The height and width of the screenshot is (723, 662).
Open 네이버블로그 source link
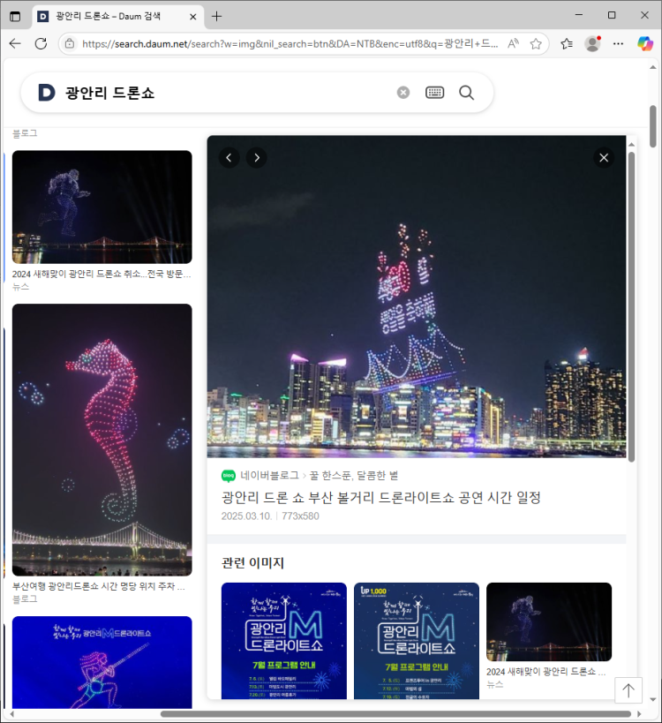[x=269, y=476]
